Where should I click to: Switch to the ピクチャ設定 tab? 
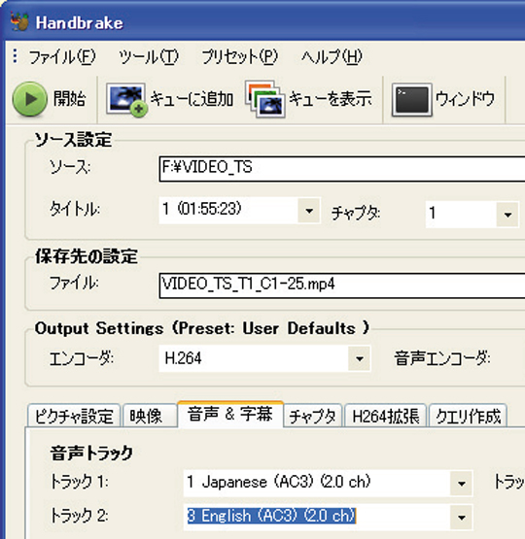click(x=74, y=416)
